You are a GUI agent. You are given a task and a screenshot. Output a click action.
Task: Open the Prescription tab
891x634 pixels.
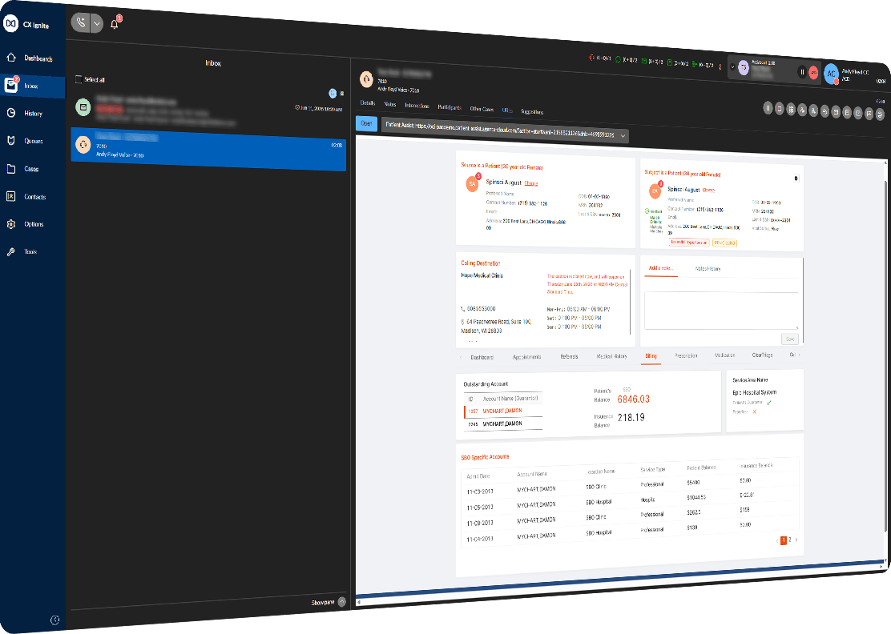(687, 356)
